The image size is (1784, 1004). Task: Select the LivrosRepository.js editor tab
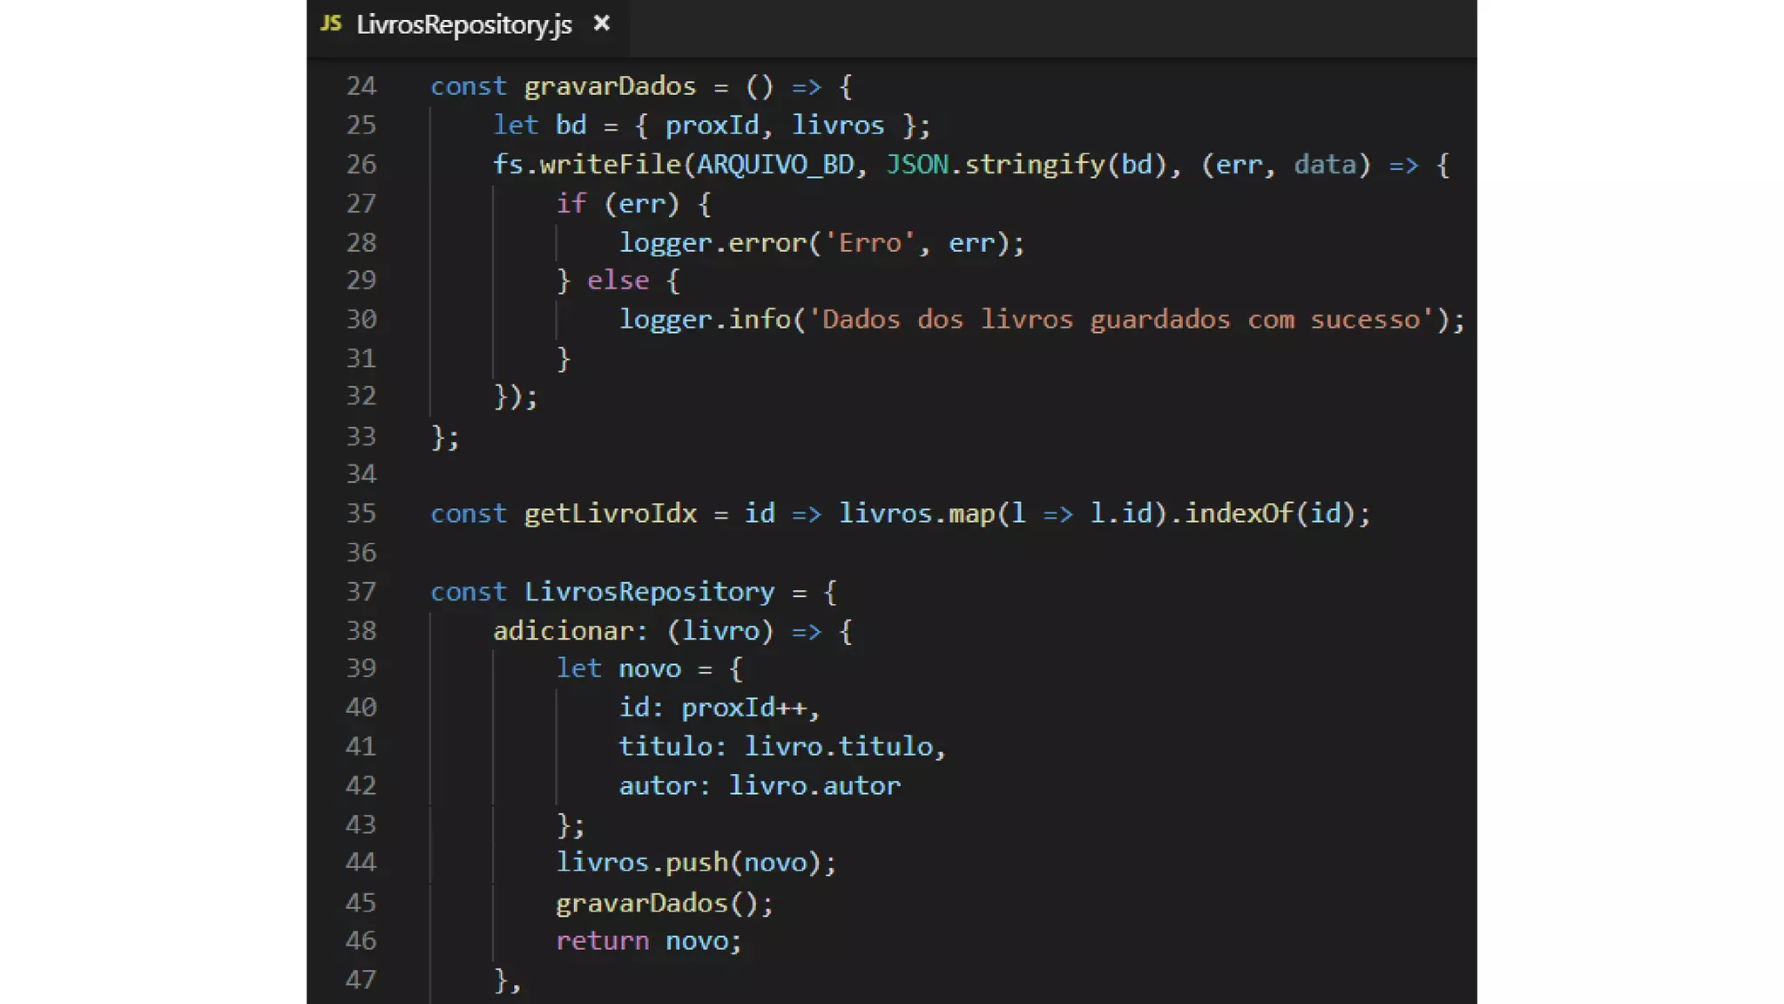pos(463,24)
